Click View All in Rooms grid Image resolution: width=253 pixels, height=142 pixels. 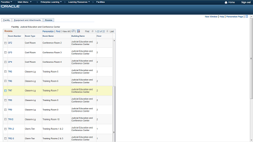(x=66, y=32)
